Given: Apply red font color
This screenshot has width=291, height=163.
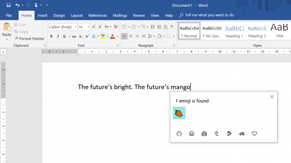Looking at the screenshot, I should click(112, 36).
